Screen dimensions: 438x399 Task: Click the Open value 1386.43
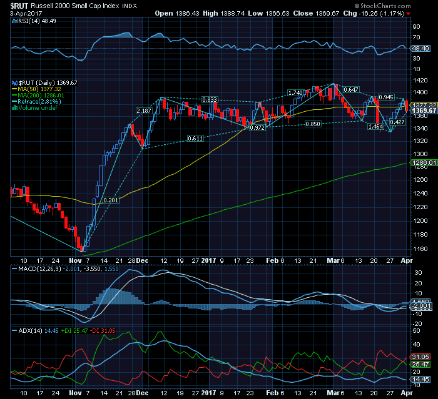[187, 13]
